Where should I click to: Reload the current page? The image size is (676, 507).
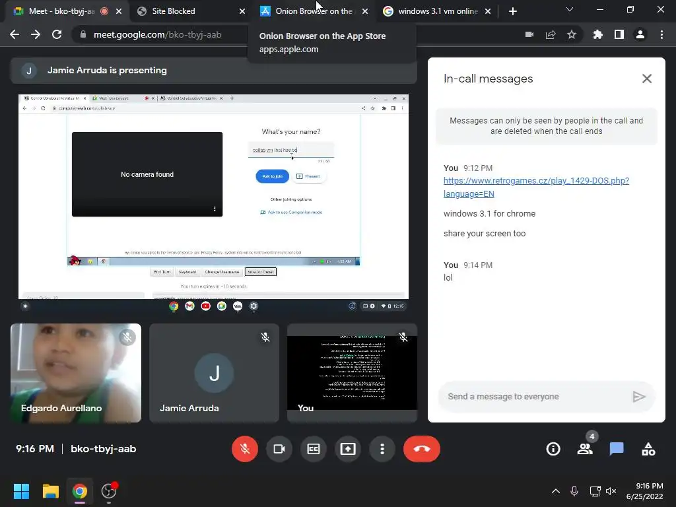pyautogui.click(x=57, y=34)
